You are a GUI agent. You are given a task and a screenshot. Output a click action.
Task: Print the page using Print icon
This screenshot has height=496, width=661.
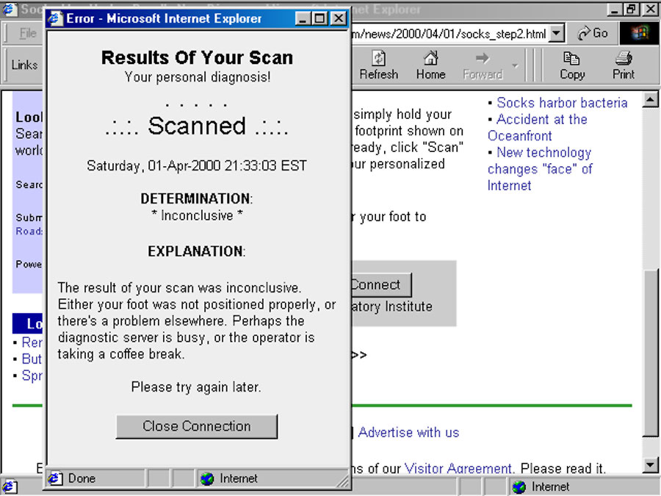(x=623, y=65)
